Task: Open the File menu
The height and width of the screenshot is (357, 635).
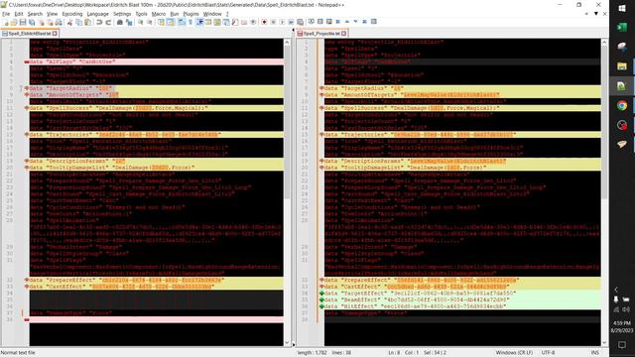Action: [6, 14]
